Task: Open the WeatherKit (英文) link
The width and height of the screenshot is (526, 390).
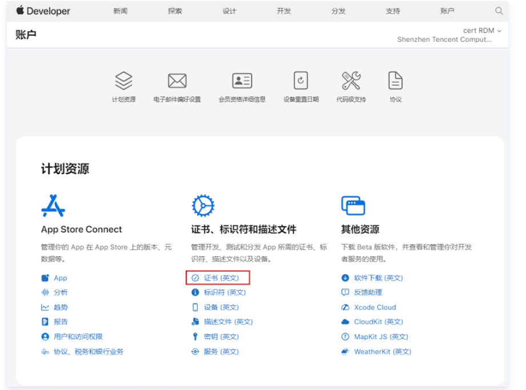Action: (383, 351)
